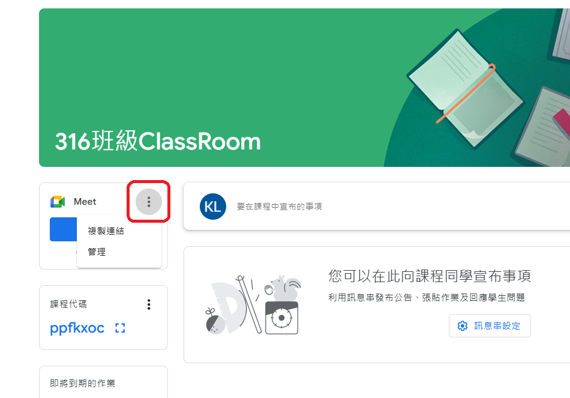Click the Google Meet camera icon
This screenshot has height=398, width=570.
coord(58,202)
